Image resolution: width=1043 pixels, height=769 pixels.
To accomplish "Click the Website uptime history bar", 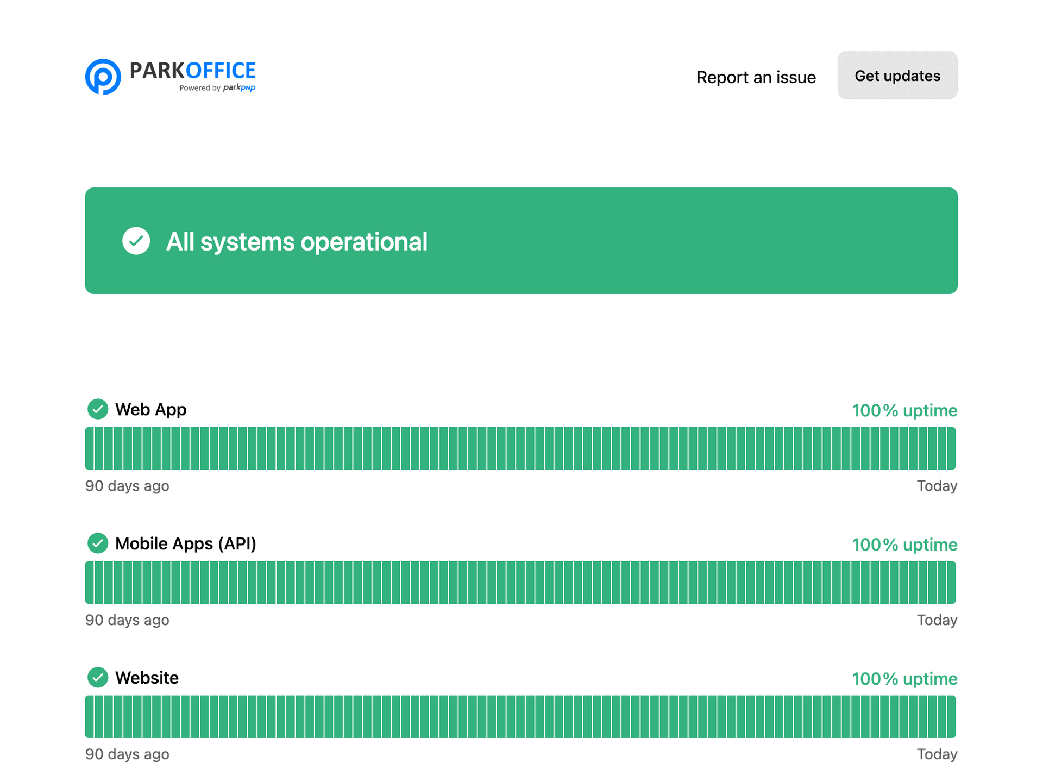I will point(520,717).
